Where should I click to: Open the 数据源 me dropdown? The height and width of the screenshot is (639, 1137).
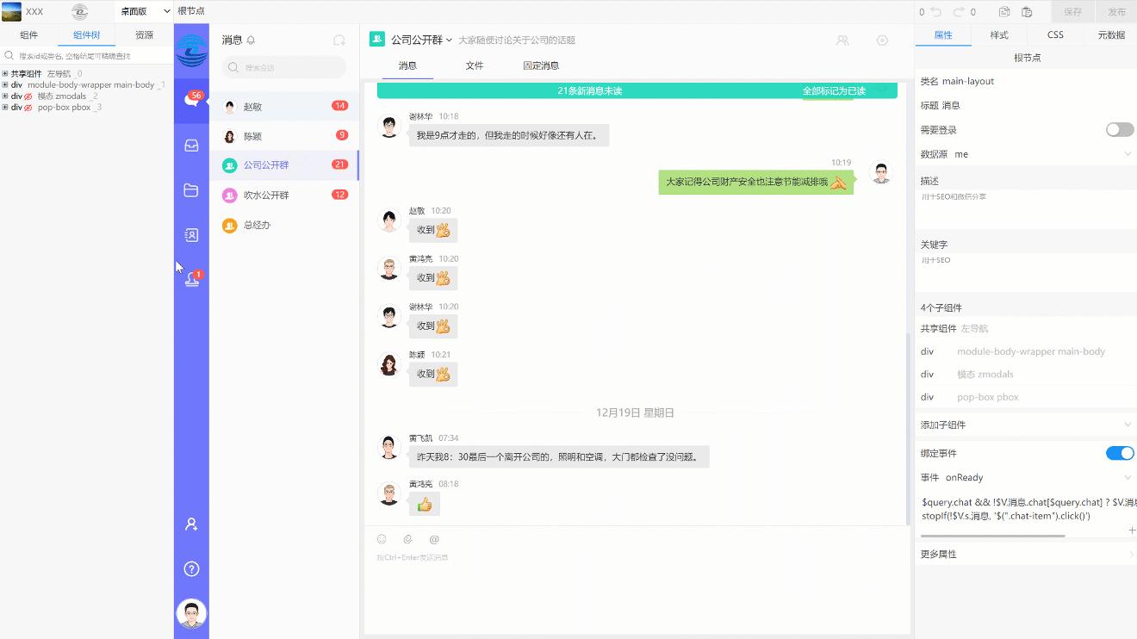(x=1026, y=154)
